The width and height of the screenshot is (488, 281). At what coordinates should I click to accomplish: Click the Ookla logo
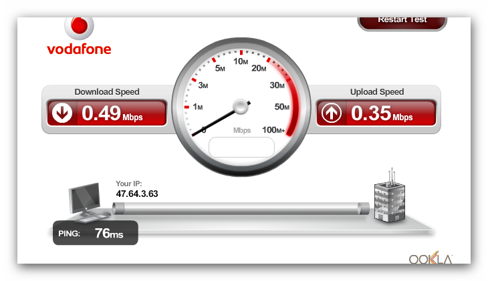(431, 258)
